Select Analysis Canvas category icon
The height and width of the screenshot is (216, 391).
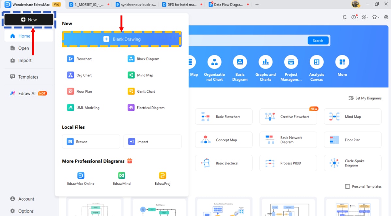click(317, 62)
